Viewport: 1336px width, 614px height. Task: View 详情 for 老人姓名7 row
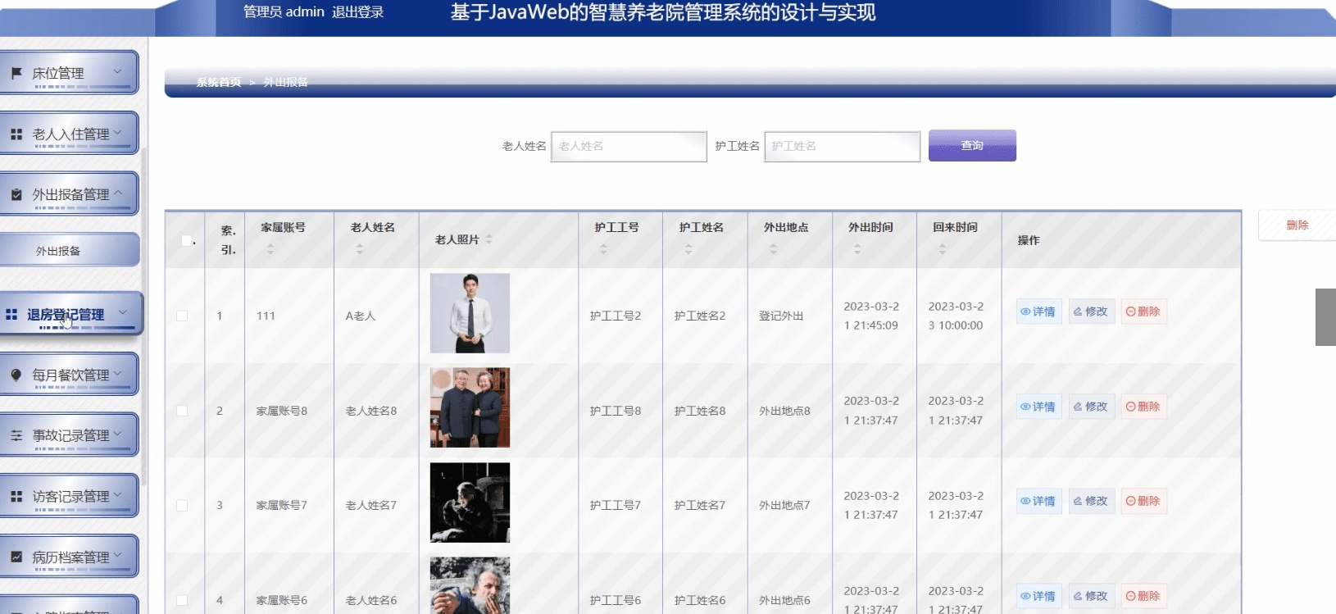click(1038, 501)
